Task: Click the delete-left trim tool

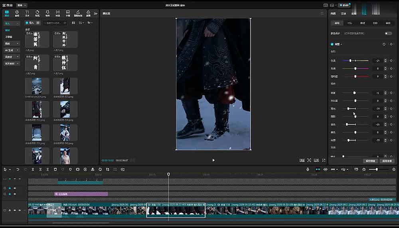Action: click(40, 169)
